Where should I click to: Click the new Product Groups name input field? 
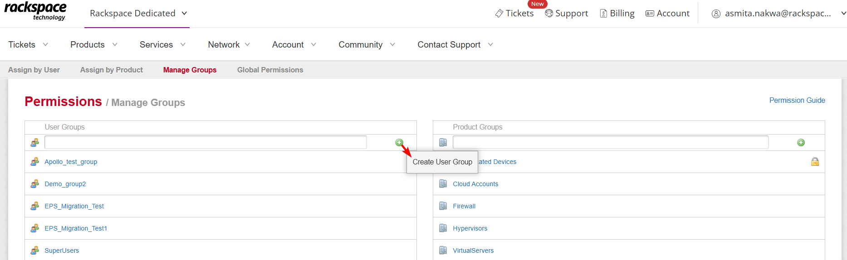611,142
